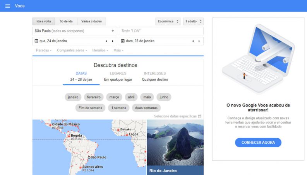
Task: Click the dom, 28 de janeiro date field
Action: click(x=161, y=41)
